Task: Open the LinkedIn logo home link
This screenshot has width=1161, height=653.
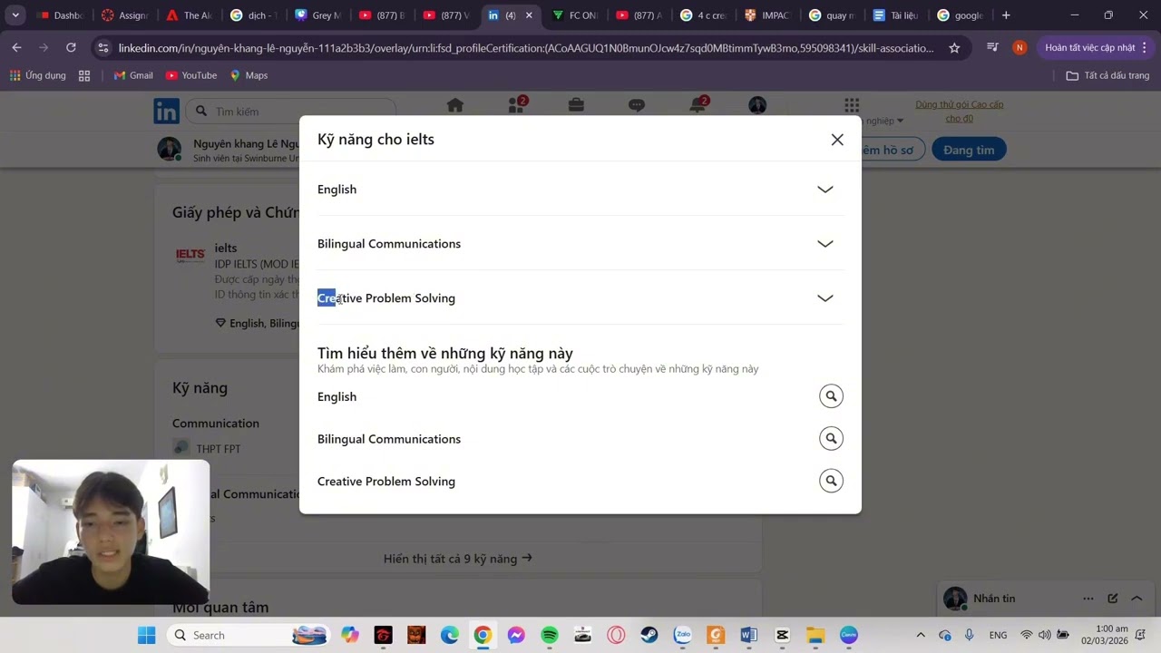Action: click(166, 112)
